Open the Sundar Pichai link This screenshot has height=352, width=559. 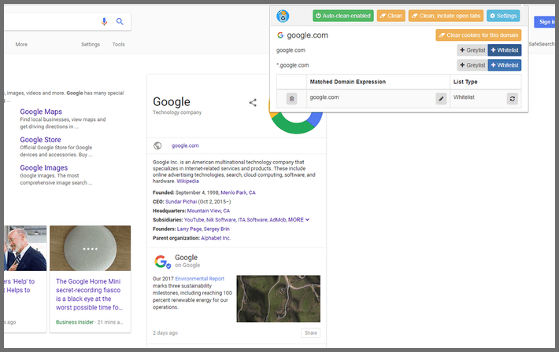tap(181, 202)
